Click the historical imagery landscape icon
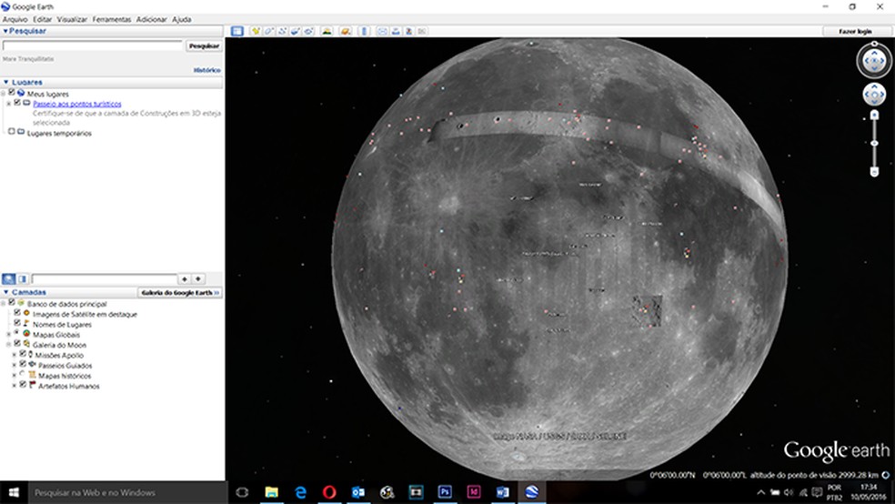 click(x=327, y=32)
